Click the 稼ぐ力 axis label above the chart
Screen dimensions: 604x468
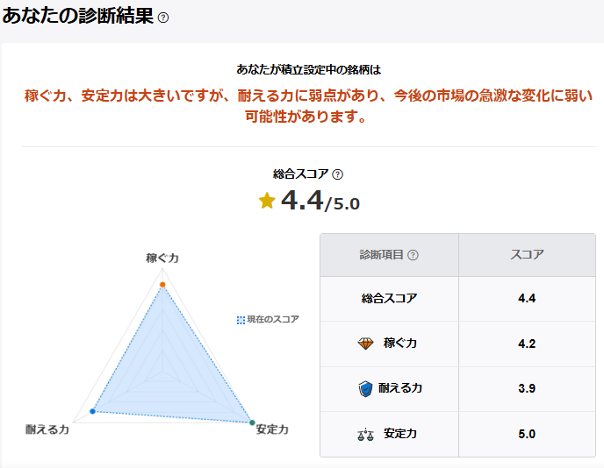tap(162, 259)
